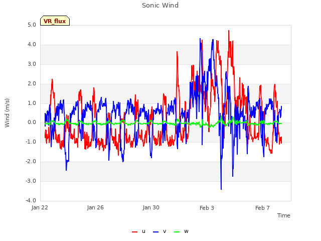Click the -4.0 y-axis tick label
The image size is (321, 241).
coord(31,200)
